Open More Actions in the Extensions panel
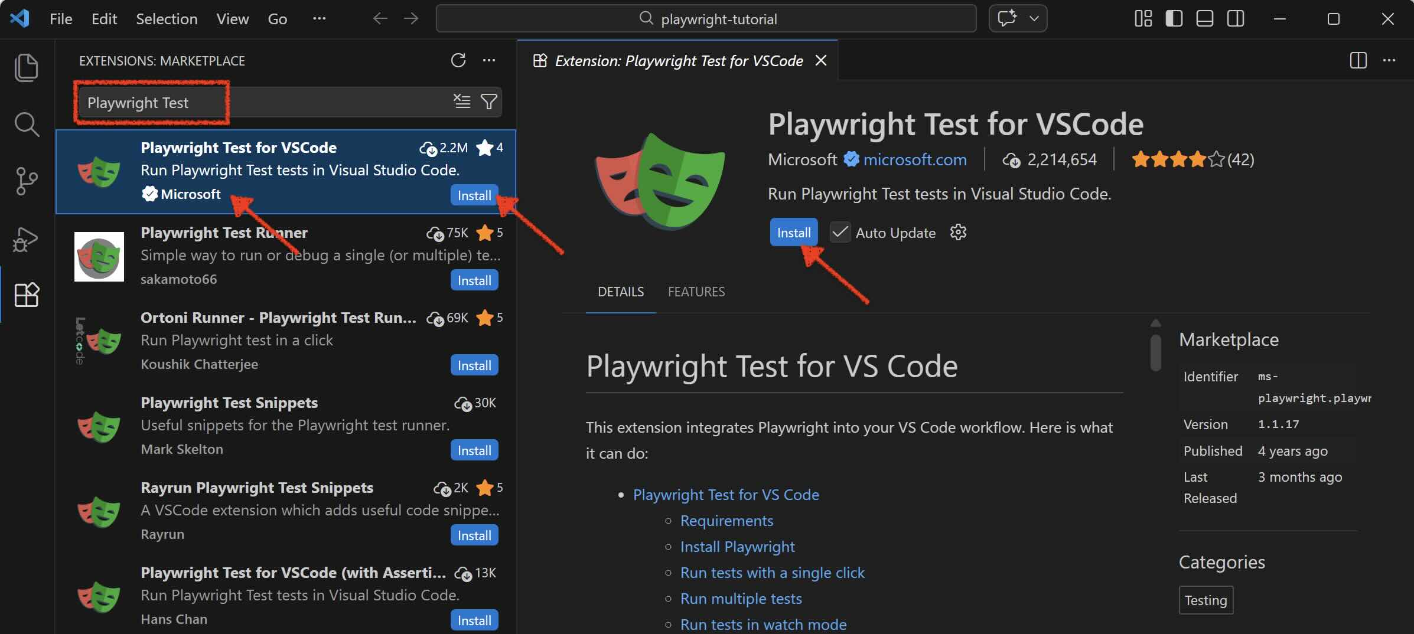The height and width of the screenshot is (634, 1414). (490, 60)
